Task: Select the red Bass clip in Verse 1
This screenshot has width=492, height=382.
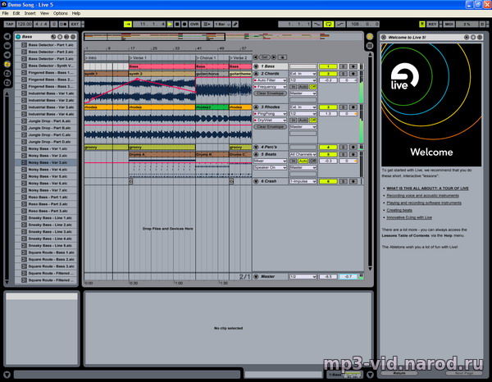Action: click(162, 66)
